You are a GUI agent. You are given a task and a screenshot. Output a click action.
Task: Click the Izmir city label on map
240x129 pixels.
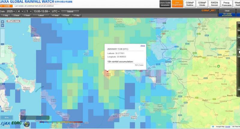point(169,62)
